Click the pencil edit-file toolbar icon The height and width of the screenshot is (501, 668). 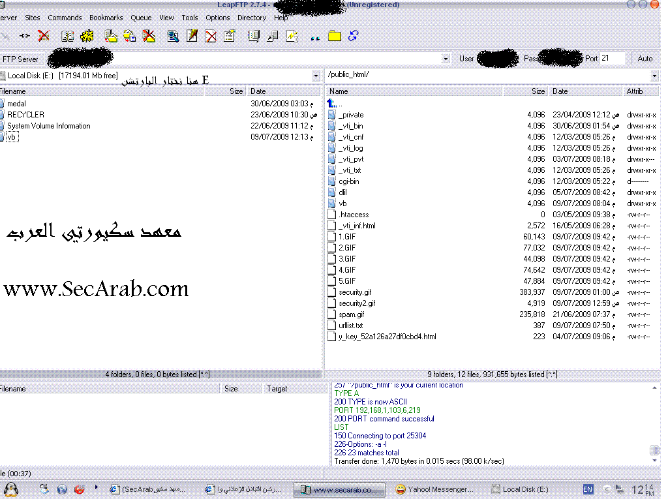pos(192,36)
